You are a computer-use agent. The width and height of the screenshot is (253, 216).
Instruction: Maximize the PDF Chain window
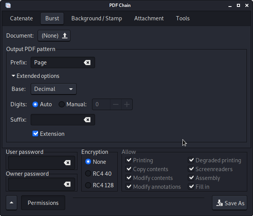click(x=238, y=5)
